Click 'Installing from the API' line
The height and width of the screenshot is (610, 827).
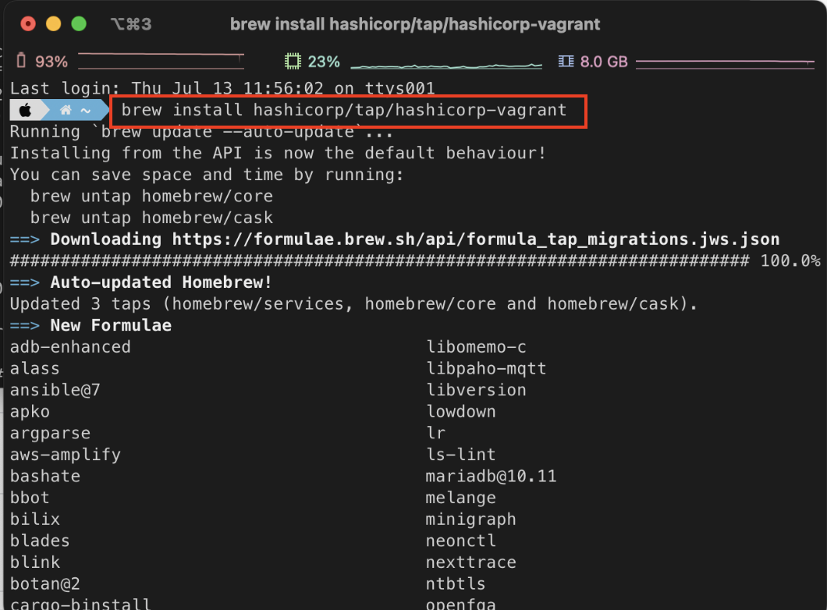[278, 153]
